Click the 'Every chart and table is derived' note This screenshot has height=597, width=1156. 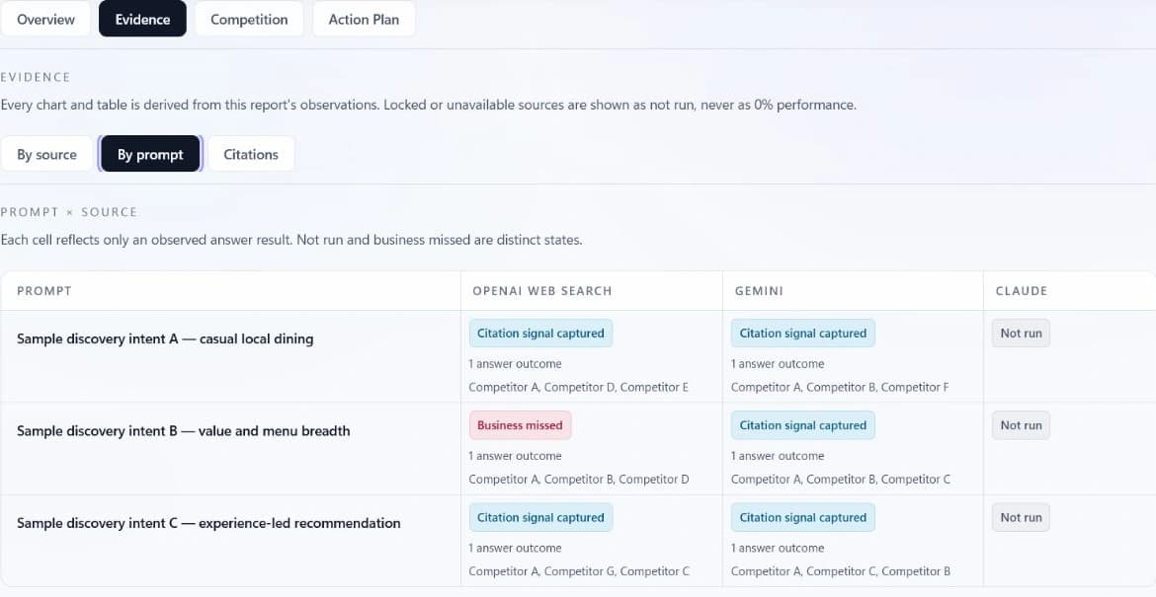(429, 105)
